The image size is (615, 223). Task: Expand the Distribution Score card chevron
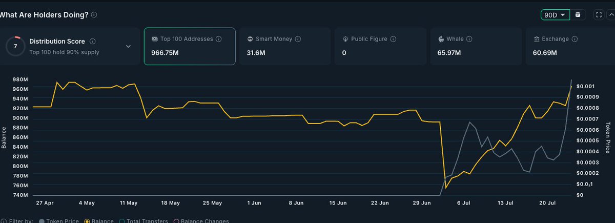point(128,46)
